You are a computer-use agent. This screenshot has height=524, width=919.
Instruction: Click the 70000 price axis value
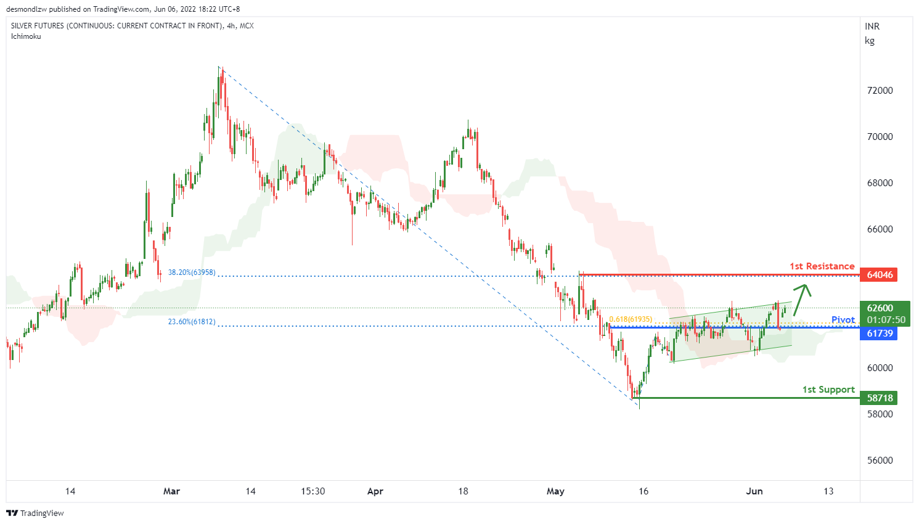click(x=880, y=137)
